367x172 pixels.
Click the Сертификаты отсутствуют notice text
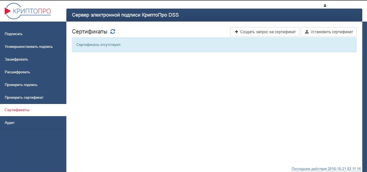tap(99, 45)
